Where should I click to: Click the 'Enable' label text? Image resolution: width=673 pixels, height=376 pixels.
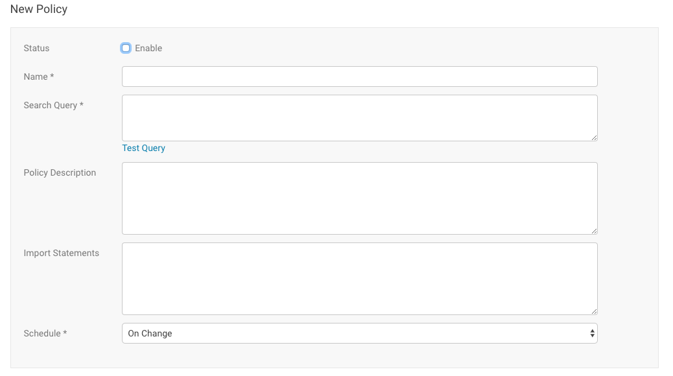click(x=148, y=48)
